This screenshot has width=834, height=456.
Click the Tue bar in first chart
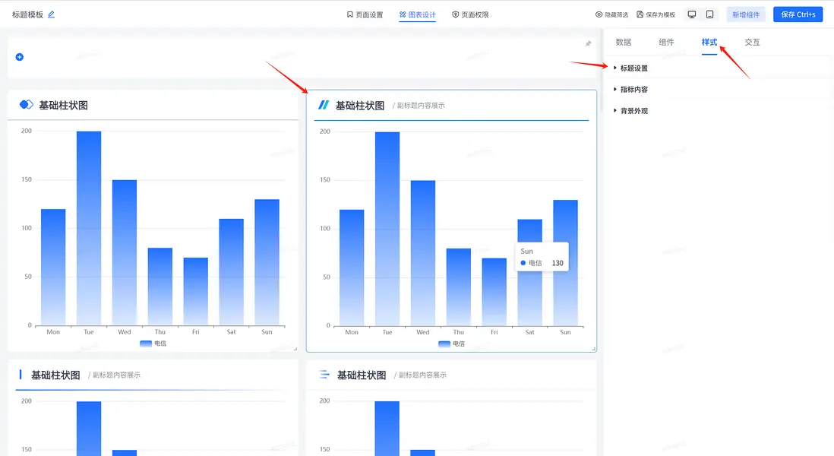(x=89, y=228)
